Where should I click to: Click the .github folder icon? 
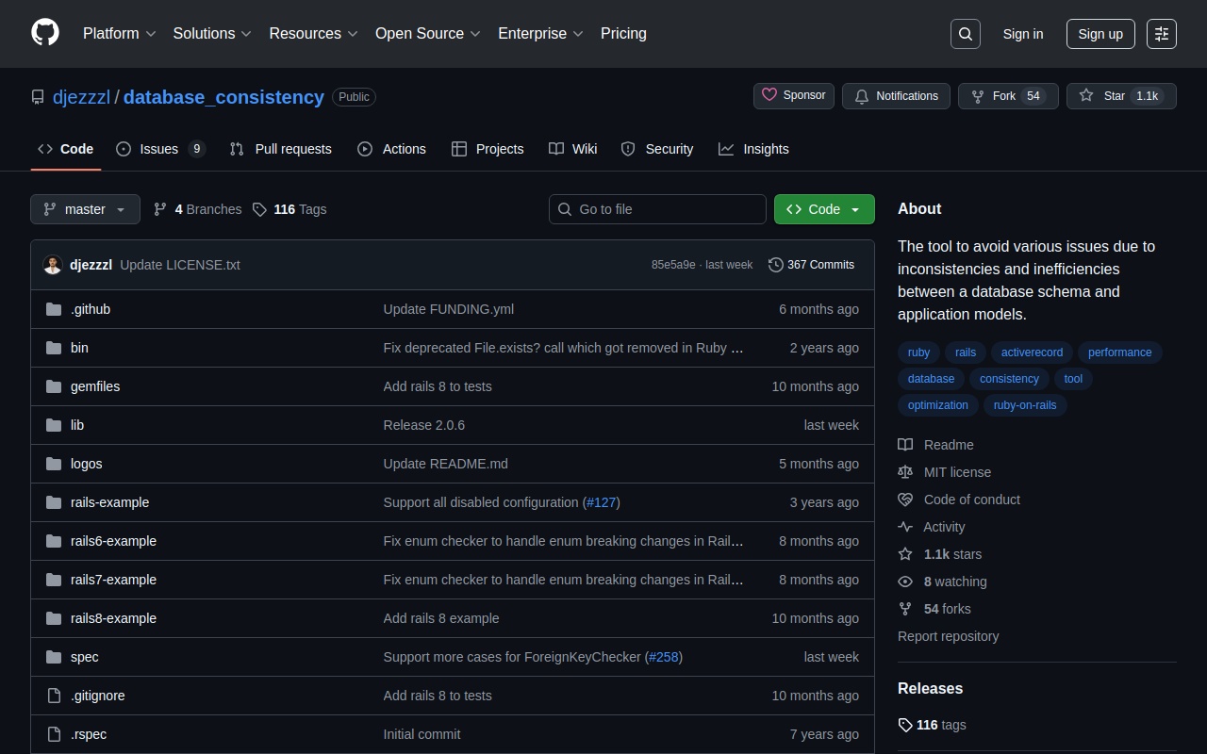54,308
